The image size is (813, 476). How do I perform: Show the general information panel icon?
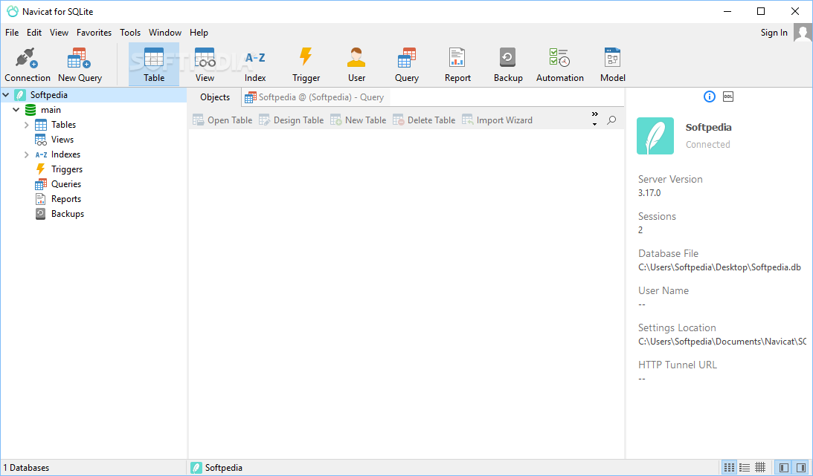click(710, 97)
